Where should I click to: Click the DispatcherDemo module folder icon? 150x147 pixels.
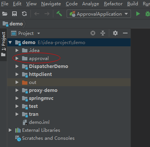tap(25, 67)
